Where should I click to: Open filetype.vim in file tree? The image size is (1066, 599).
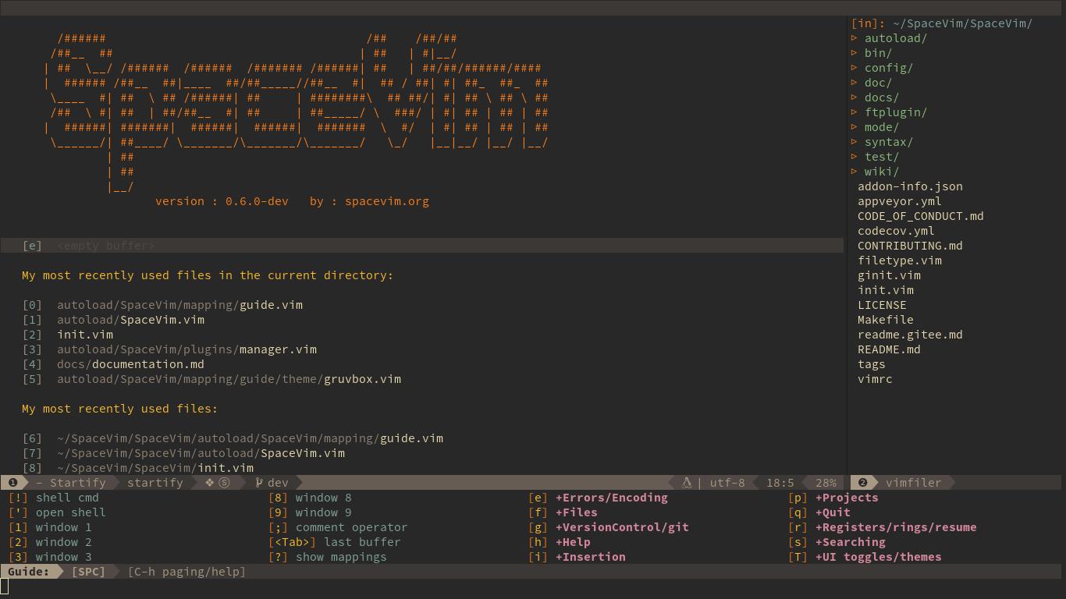[x=899, y=261]
